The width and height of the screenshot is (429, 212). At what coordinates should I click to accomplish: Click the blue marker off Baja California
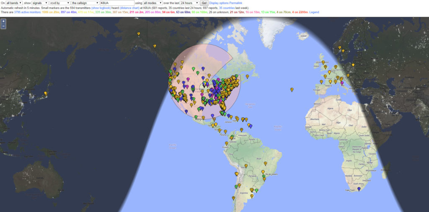click(186, 112)
